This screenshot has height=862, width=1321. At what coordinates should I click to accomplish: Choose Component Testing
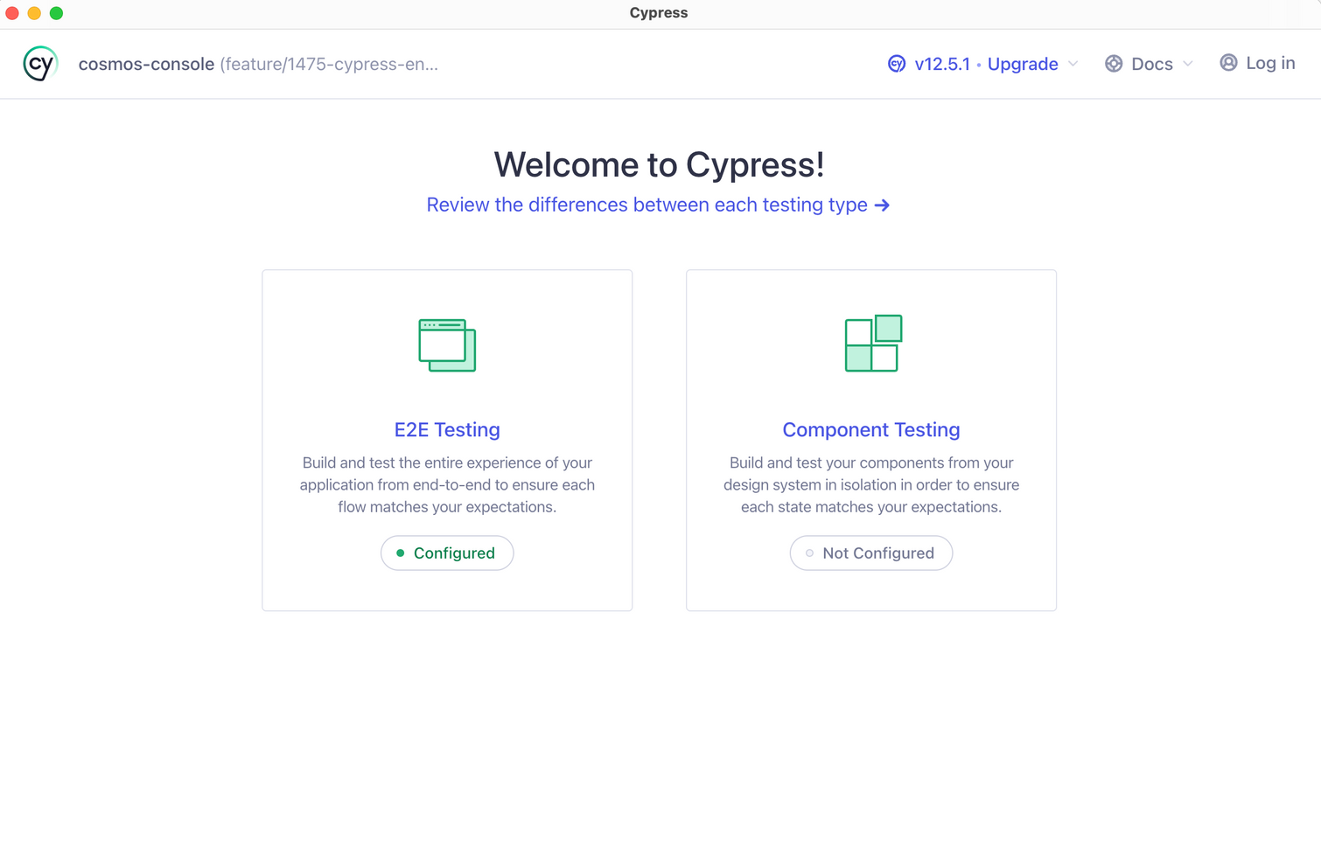871,429
